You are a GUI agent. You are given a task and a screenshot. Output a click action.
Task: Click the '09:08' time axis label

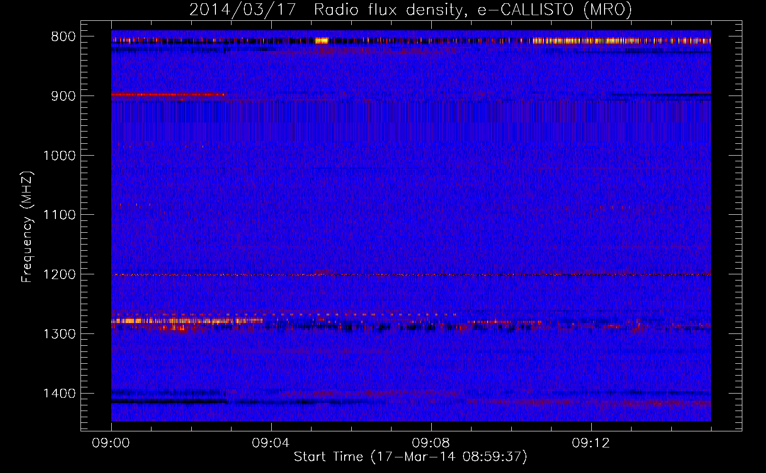point(431,444)
